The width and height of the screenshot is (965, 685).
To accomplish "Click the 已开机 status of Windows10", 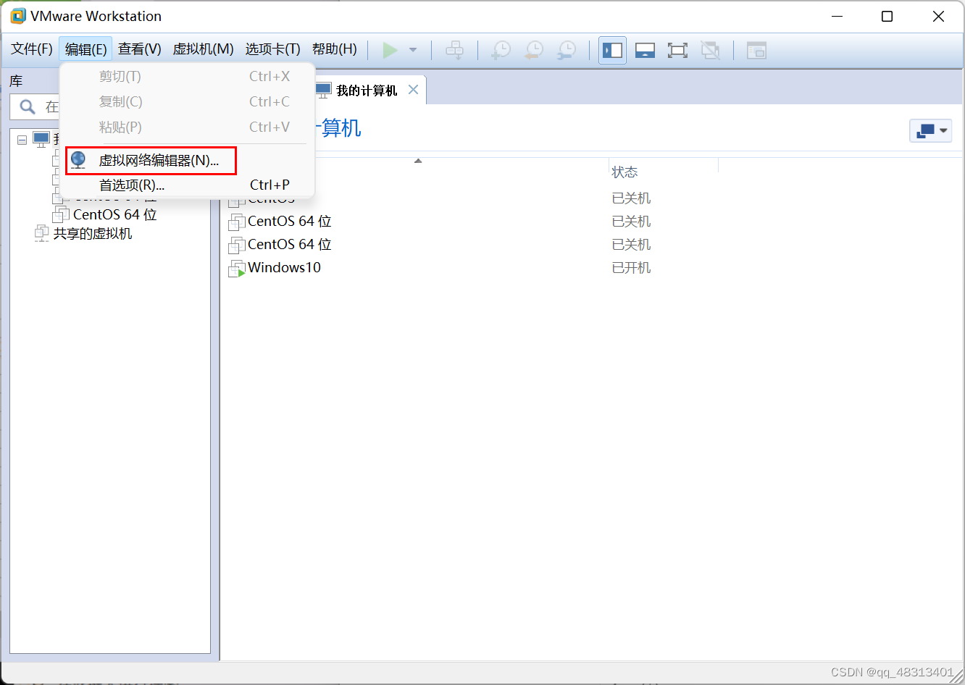I will [632, 268].
